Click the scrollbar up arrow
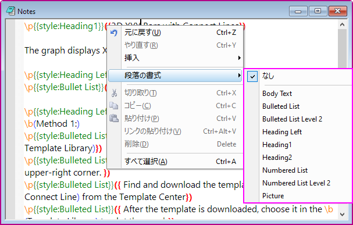The height and width of the screenshot is (225, 353). point(342,24)
